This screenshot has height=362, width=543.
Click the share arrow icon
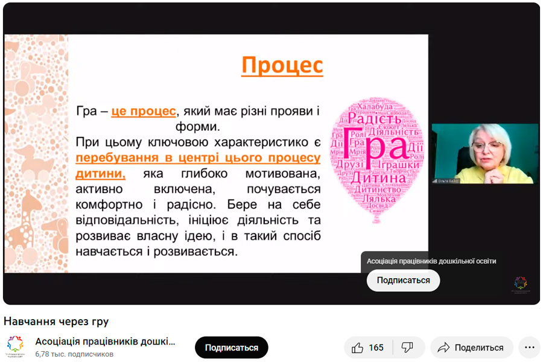click(444, 348)
